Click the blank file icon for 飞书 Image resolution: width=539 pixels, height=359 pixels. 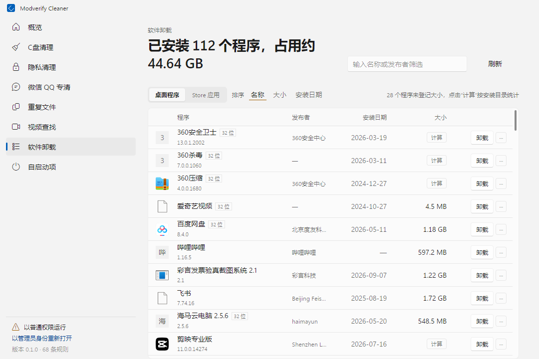click(162, 298)
